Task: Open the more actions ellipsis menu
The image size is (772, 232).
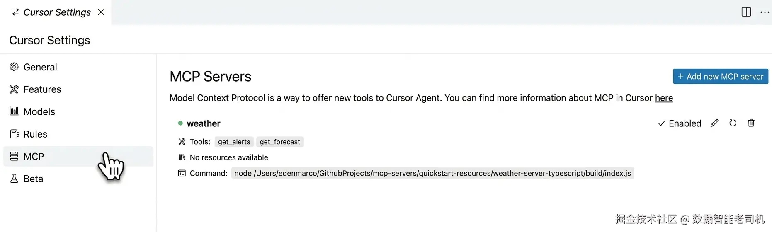Action: click(x=765, y=12)
